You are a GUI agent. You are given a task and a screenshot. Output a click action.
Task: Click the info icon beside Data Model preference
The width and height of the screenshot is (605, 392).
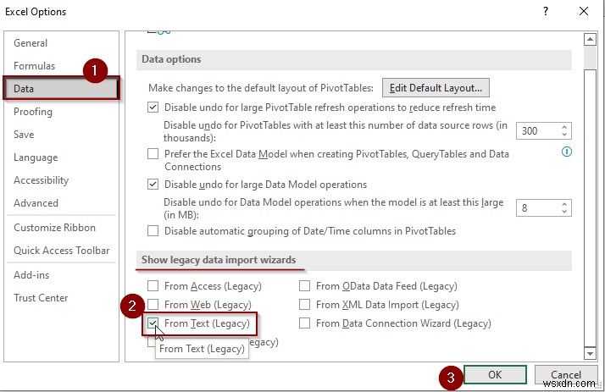567,152
